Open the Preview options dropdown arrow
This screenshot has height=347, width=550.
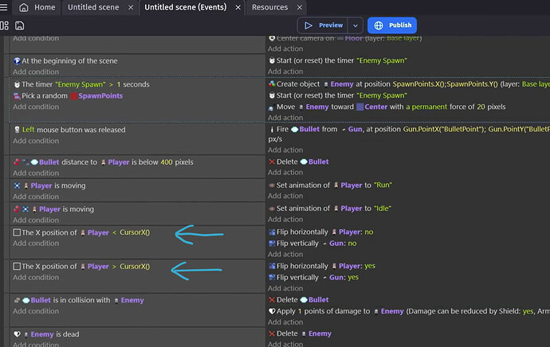[356, 25]
